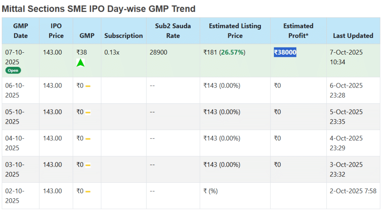Click the yellow dash icon in 04-10-2025 row
Screen dimensions: 381x212
(x=88, y=139)
